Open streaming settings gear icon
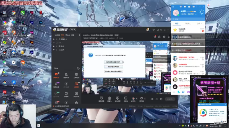 tap(161, 99)
